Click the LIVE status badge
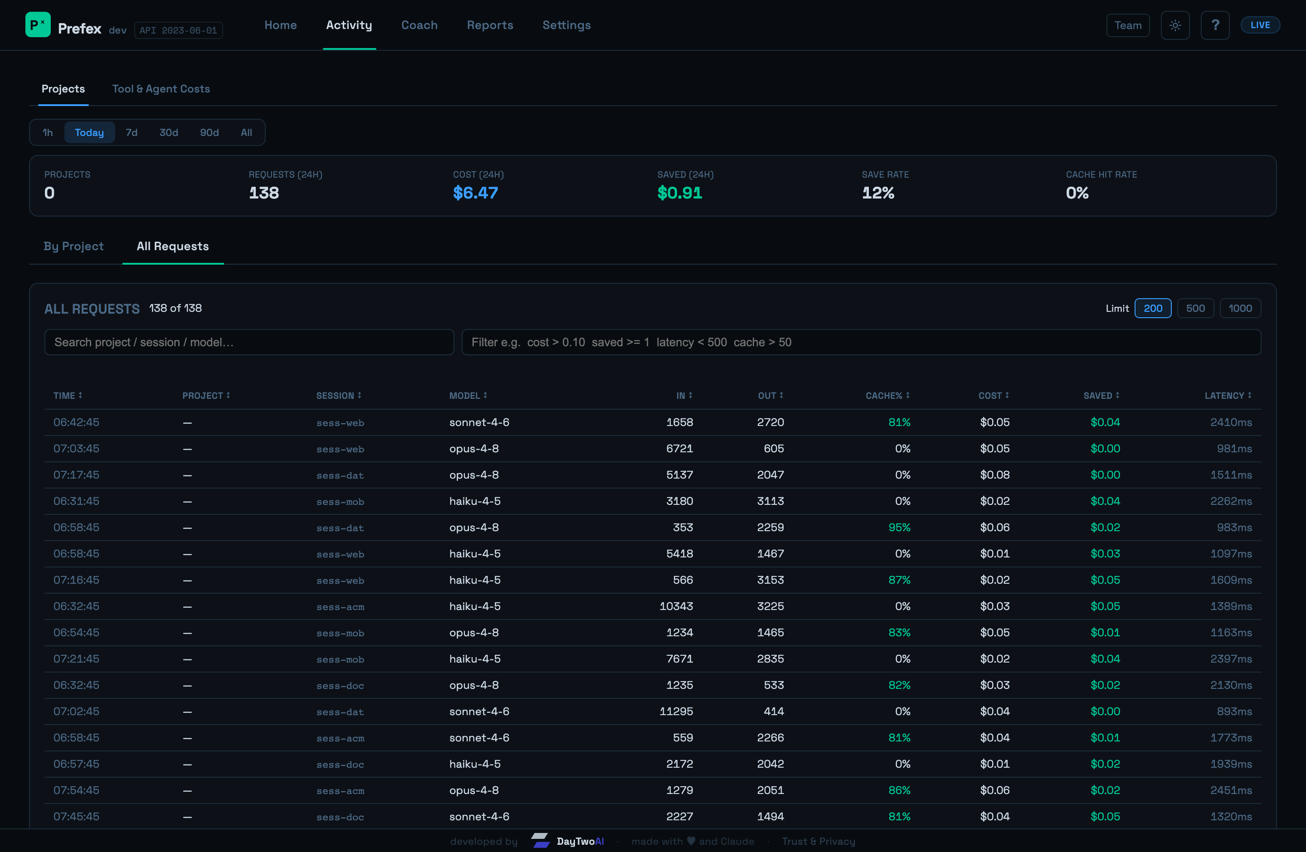Screen dimensions: 1306x852 coord(1260,24)
